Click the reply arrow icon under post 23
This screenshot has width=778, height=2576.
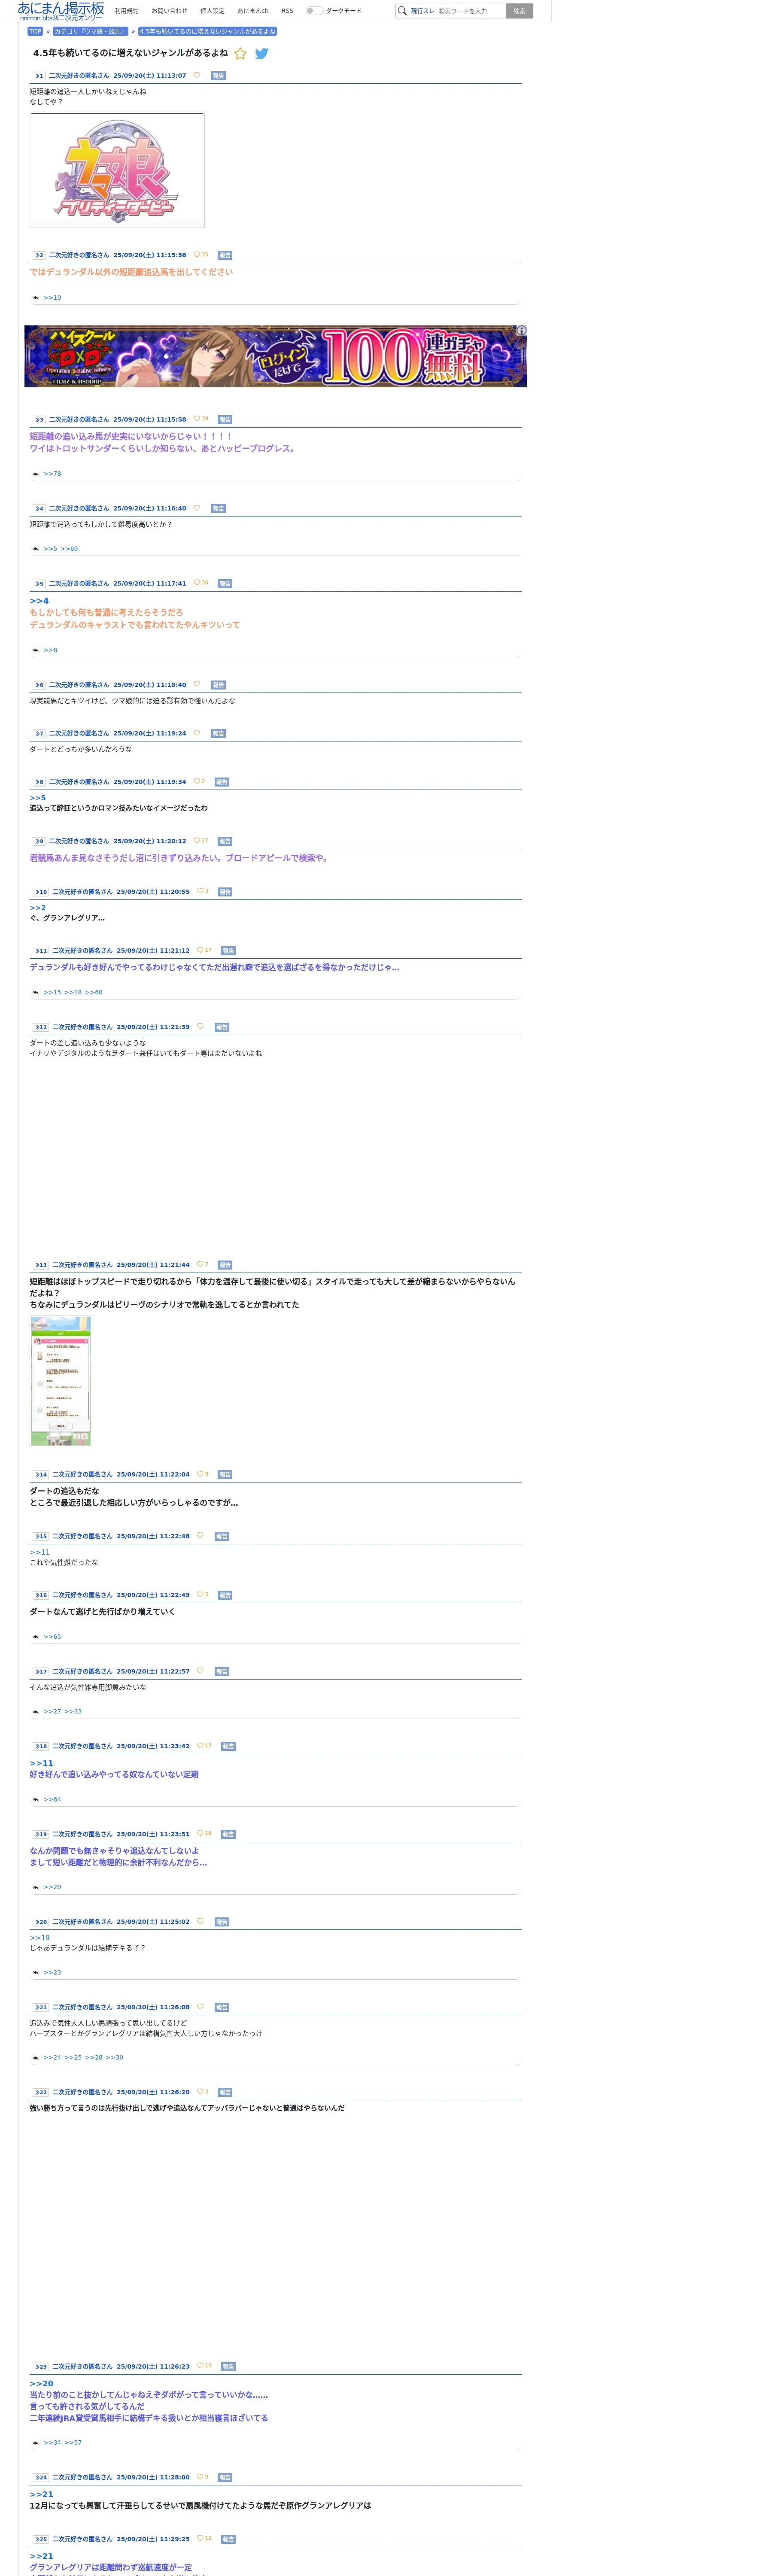[x=36, y=2443]
